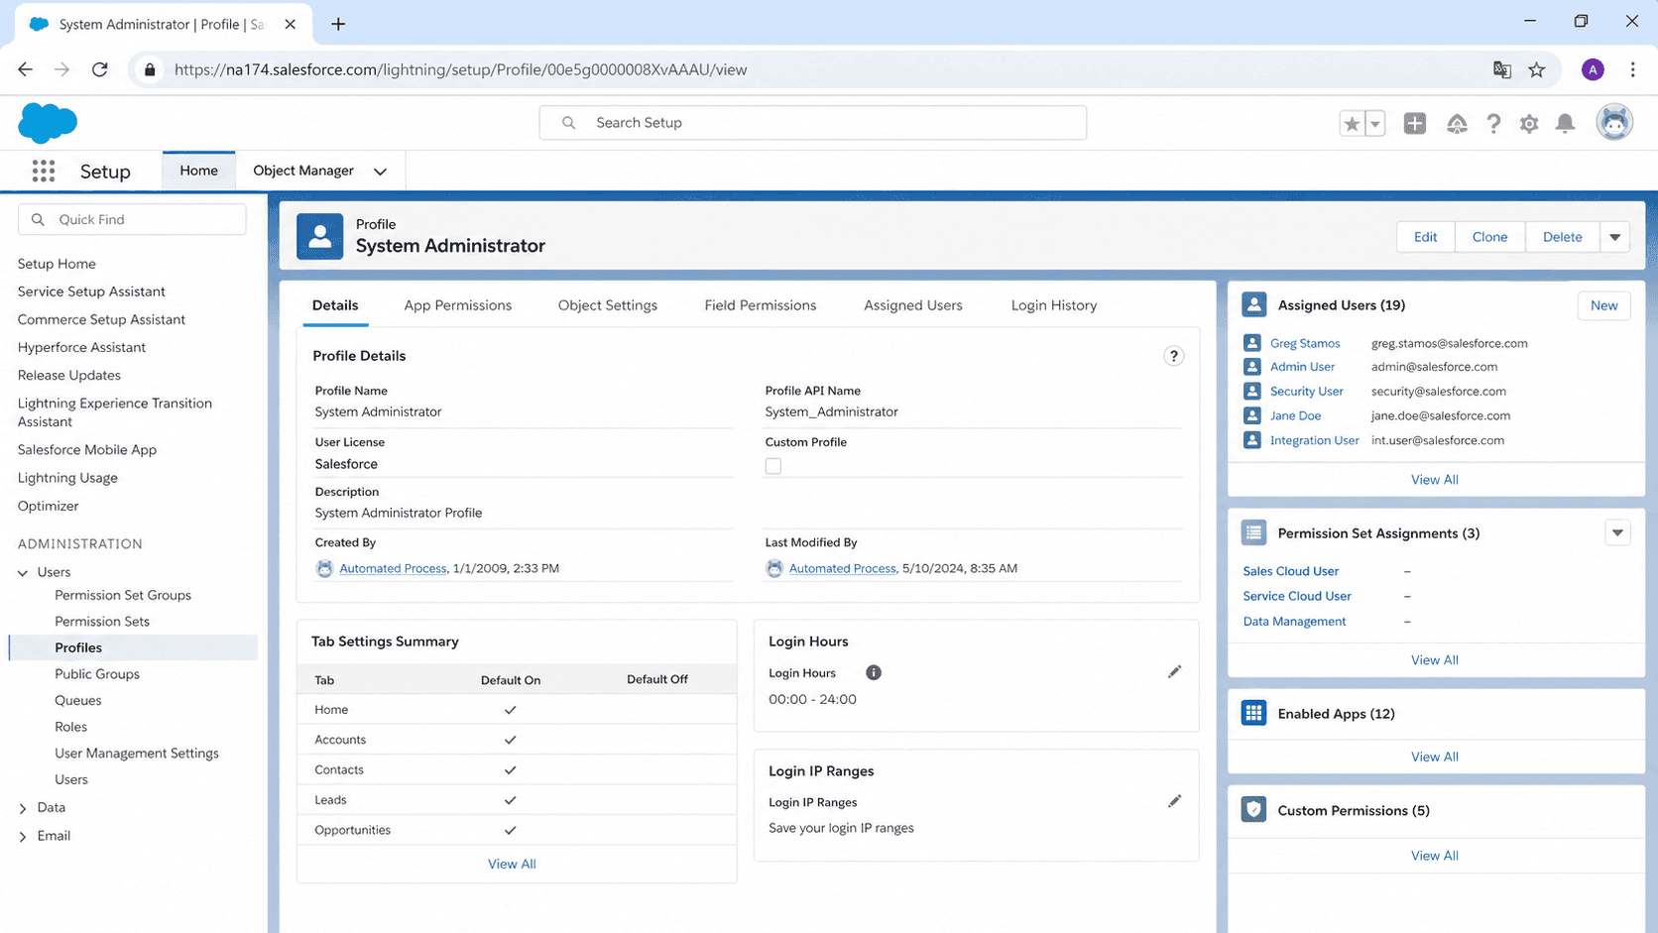Open the user avatar profile menu

point(1613,123)
